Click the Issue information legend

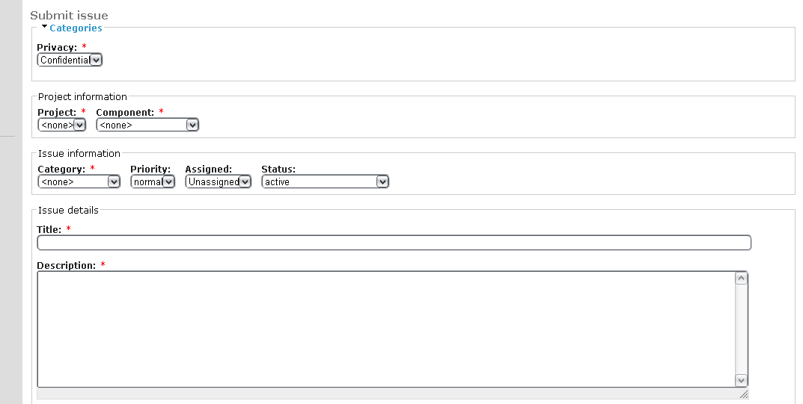tap(79, 153)
